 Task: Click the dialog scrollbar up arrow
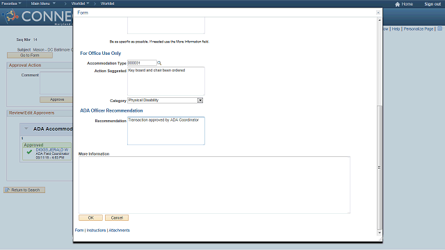tap(380, 20)
